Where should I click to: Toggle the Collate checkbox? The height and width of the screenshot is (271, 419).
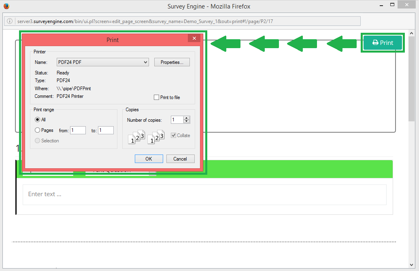click(174, 135)
